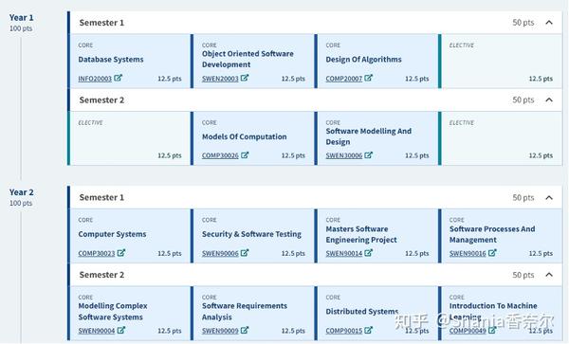The width and height of the screenshot is (569, 344).
Task: Click the Year 2 heading label
Action: pyautogui.click(x=22, y=192)
